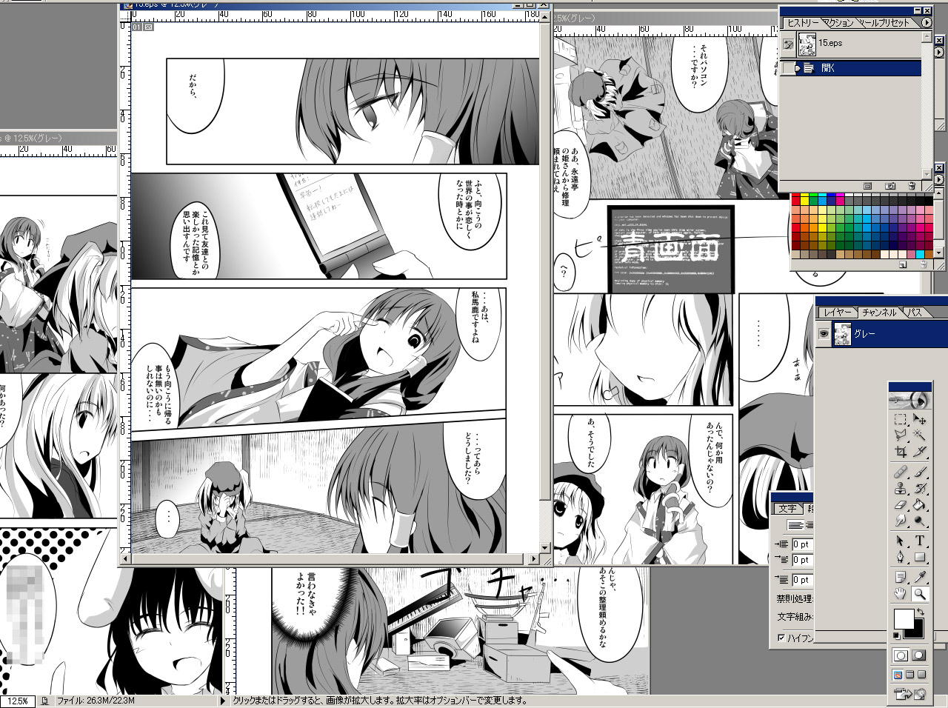Select the Hand tool

[901, 594]
